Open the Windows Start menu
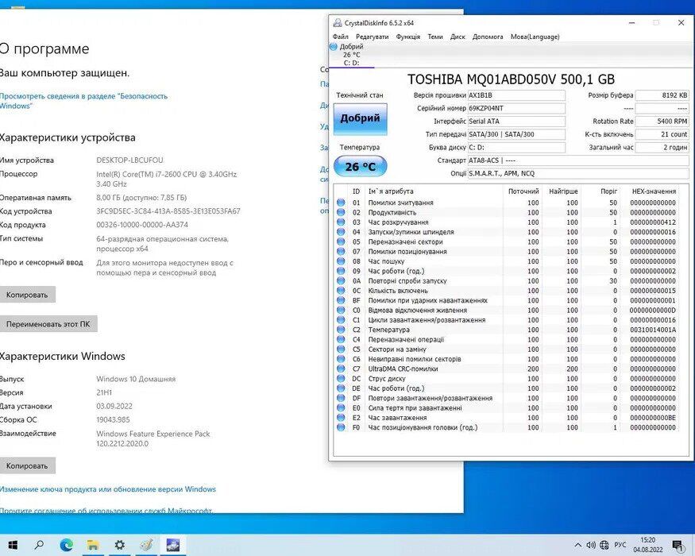The image size is (695, 556). (13, 544)
